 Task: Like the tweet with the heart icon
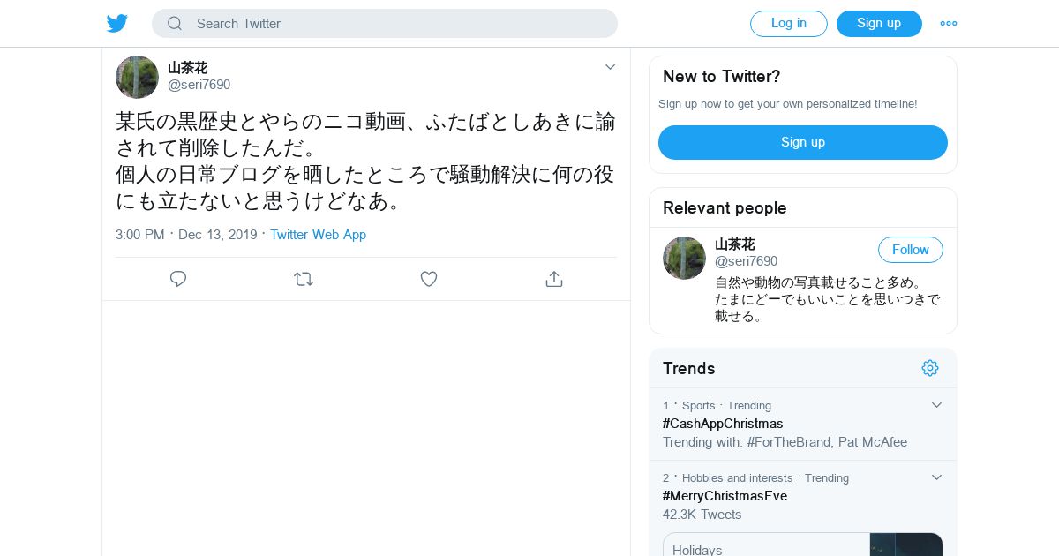(x=429, y=279)
